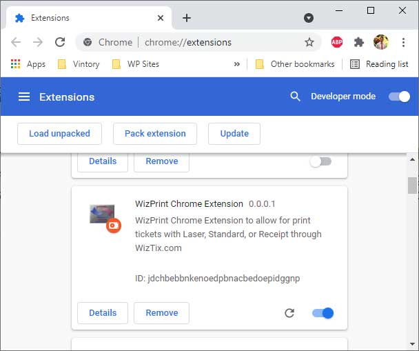Open the Apps shortcut grid
The height and width of the screenshot is (351, 419).
[28, 64]
